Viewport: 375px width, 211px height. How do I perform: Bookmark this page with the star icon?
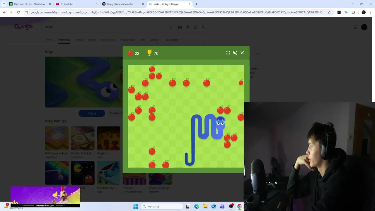(329, 12)
